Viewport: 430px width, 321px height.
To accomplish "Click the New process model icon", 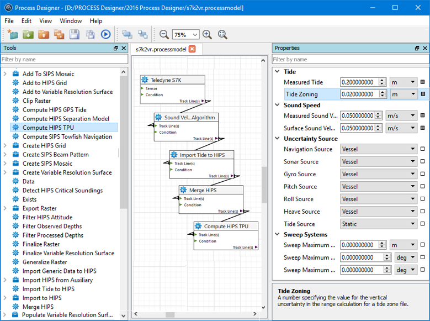I will [x=12, y=34].
